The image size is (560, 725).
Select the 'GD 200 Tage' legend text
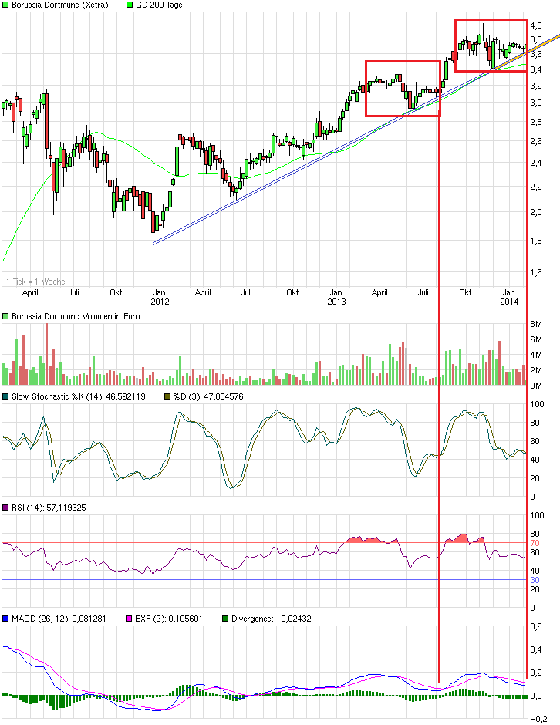click(159, 5)
